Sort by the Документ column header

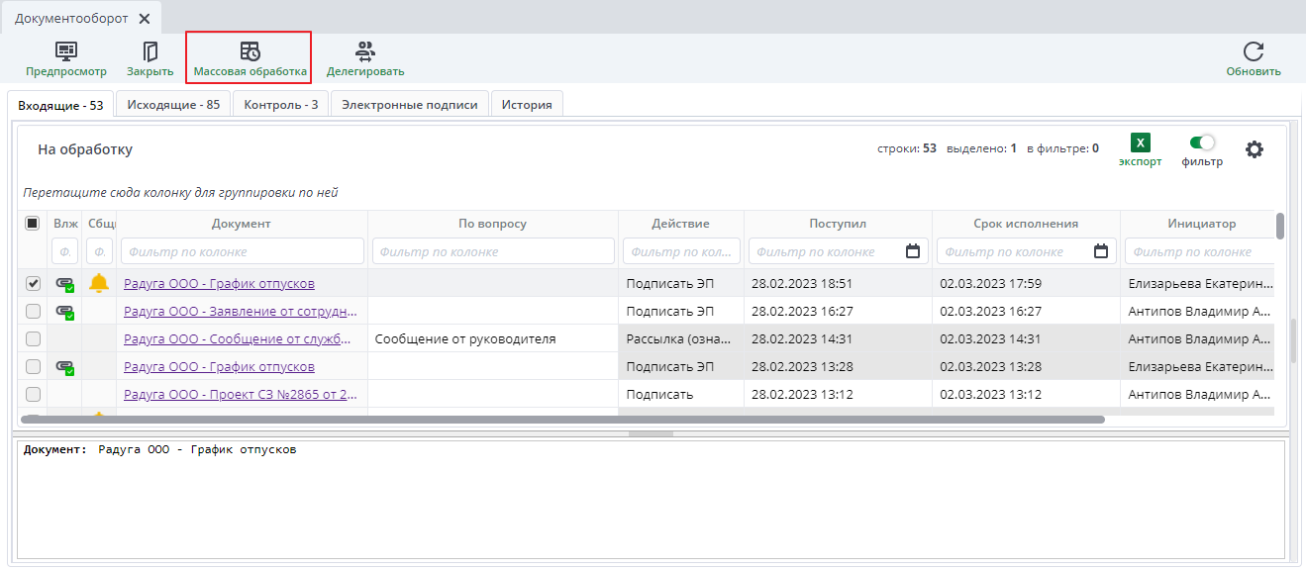point(242,224)
